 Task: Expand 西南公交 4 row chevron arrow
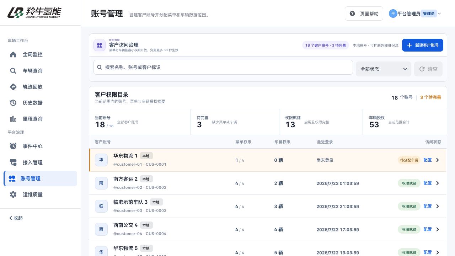pyautogui.click(x=438, y=229)
